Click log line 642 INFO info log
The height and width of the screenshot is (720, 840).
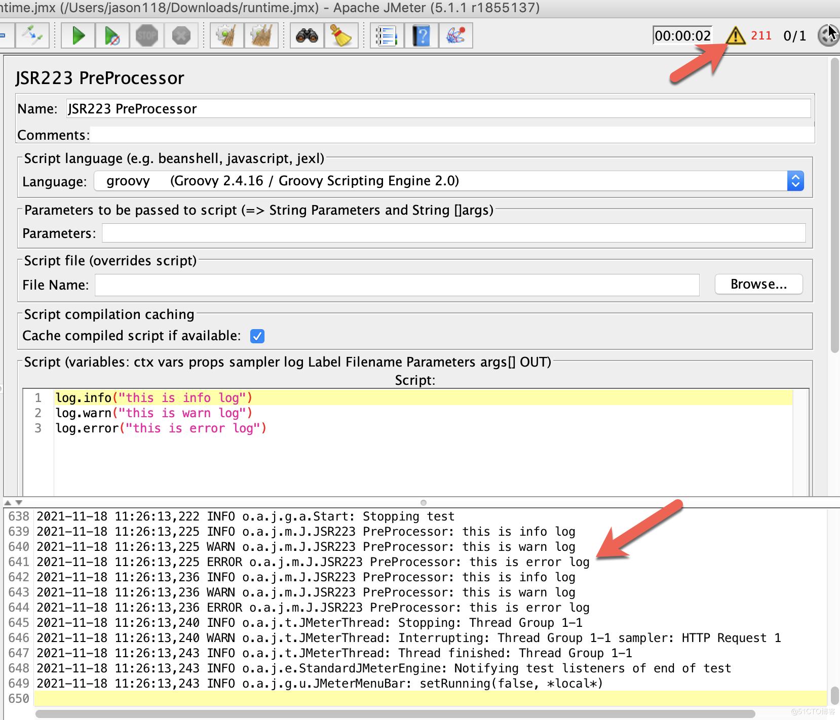pyautogui.click(x=306, y=577)
